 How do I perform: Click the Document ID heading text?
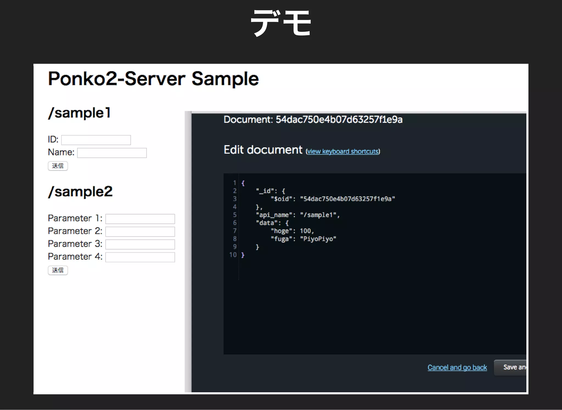[x=313, y=120]
